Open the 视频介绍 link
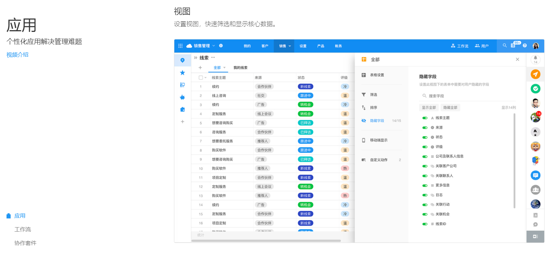Image resolution: width=559 pixels, height=258 pixels. [18, 55]
